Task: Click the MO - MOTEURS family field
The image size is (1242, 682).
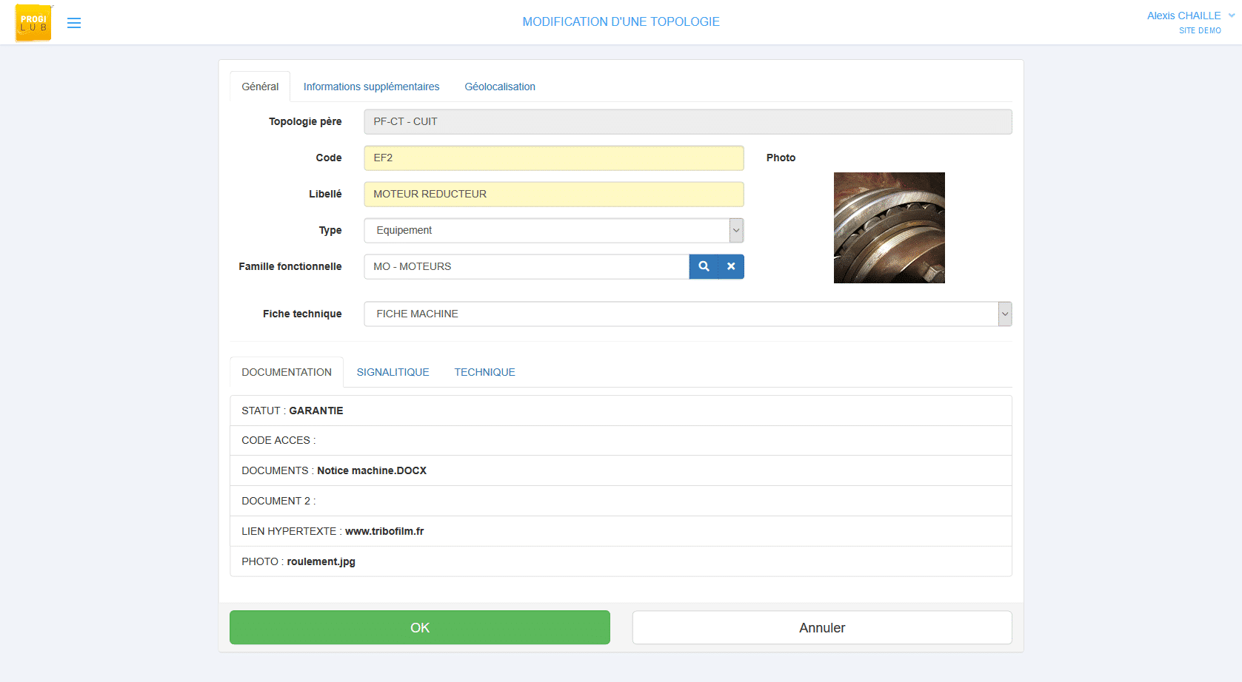Action: [x=527, y=266]
